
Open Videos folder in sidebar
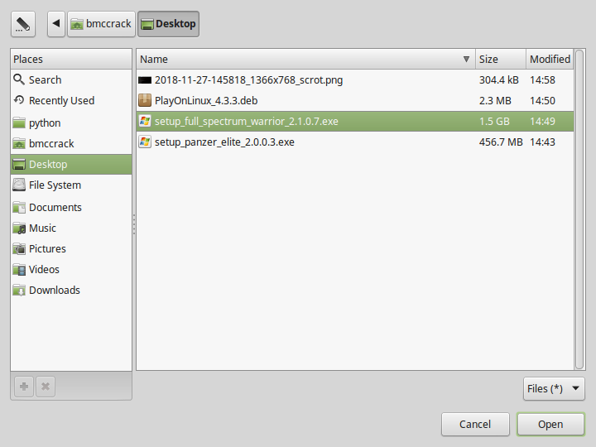[71, 269]
